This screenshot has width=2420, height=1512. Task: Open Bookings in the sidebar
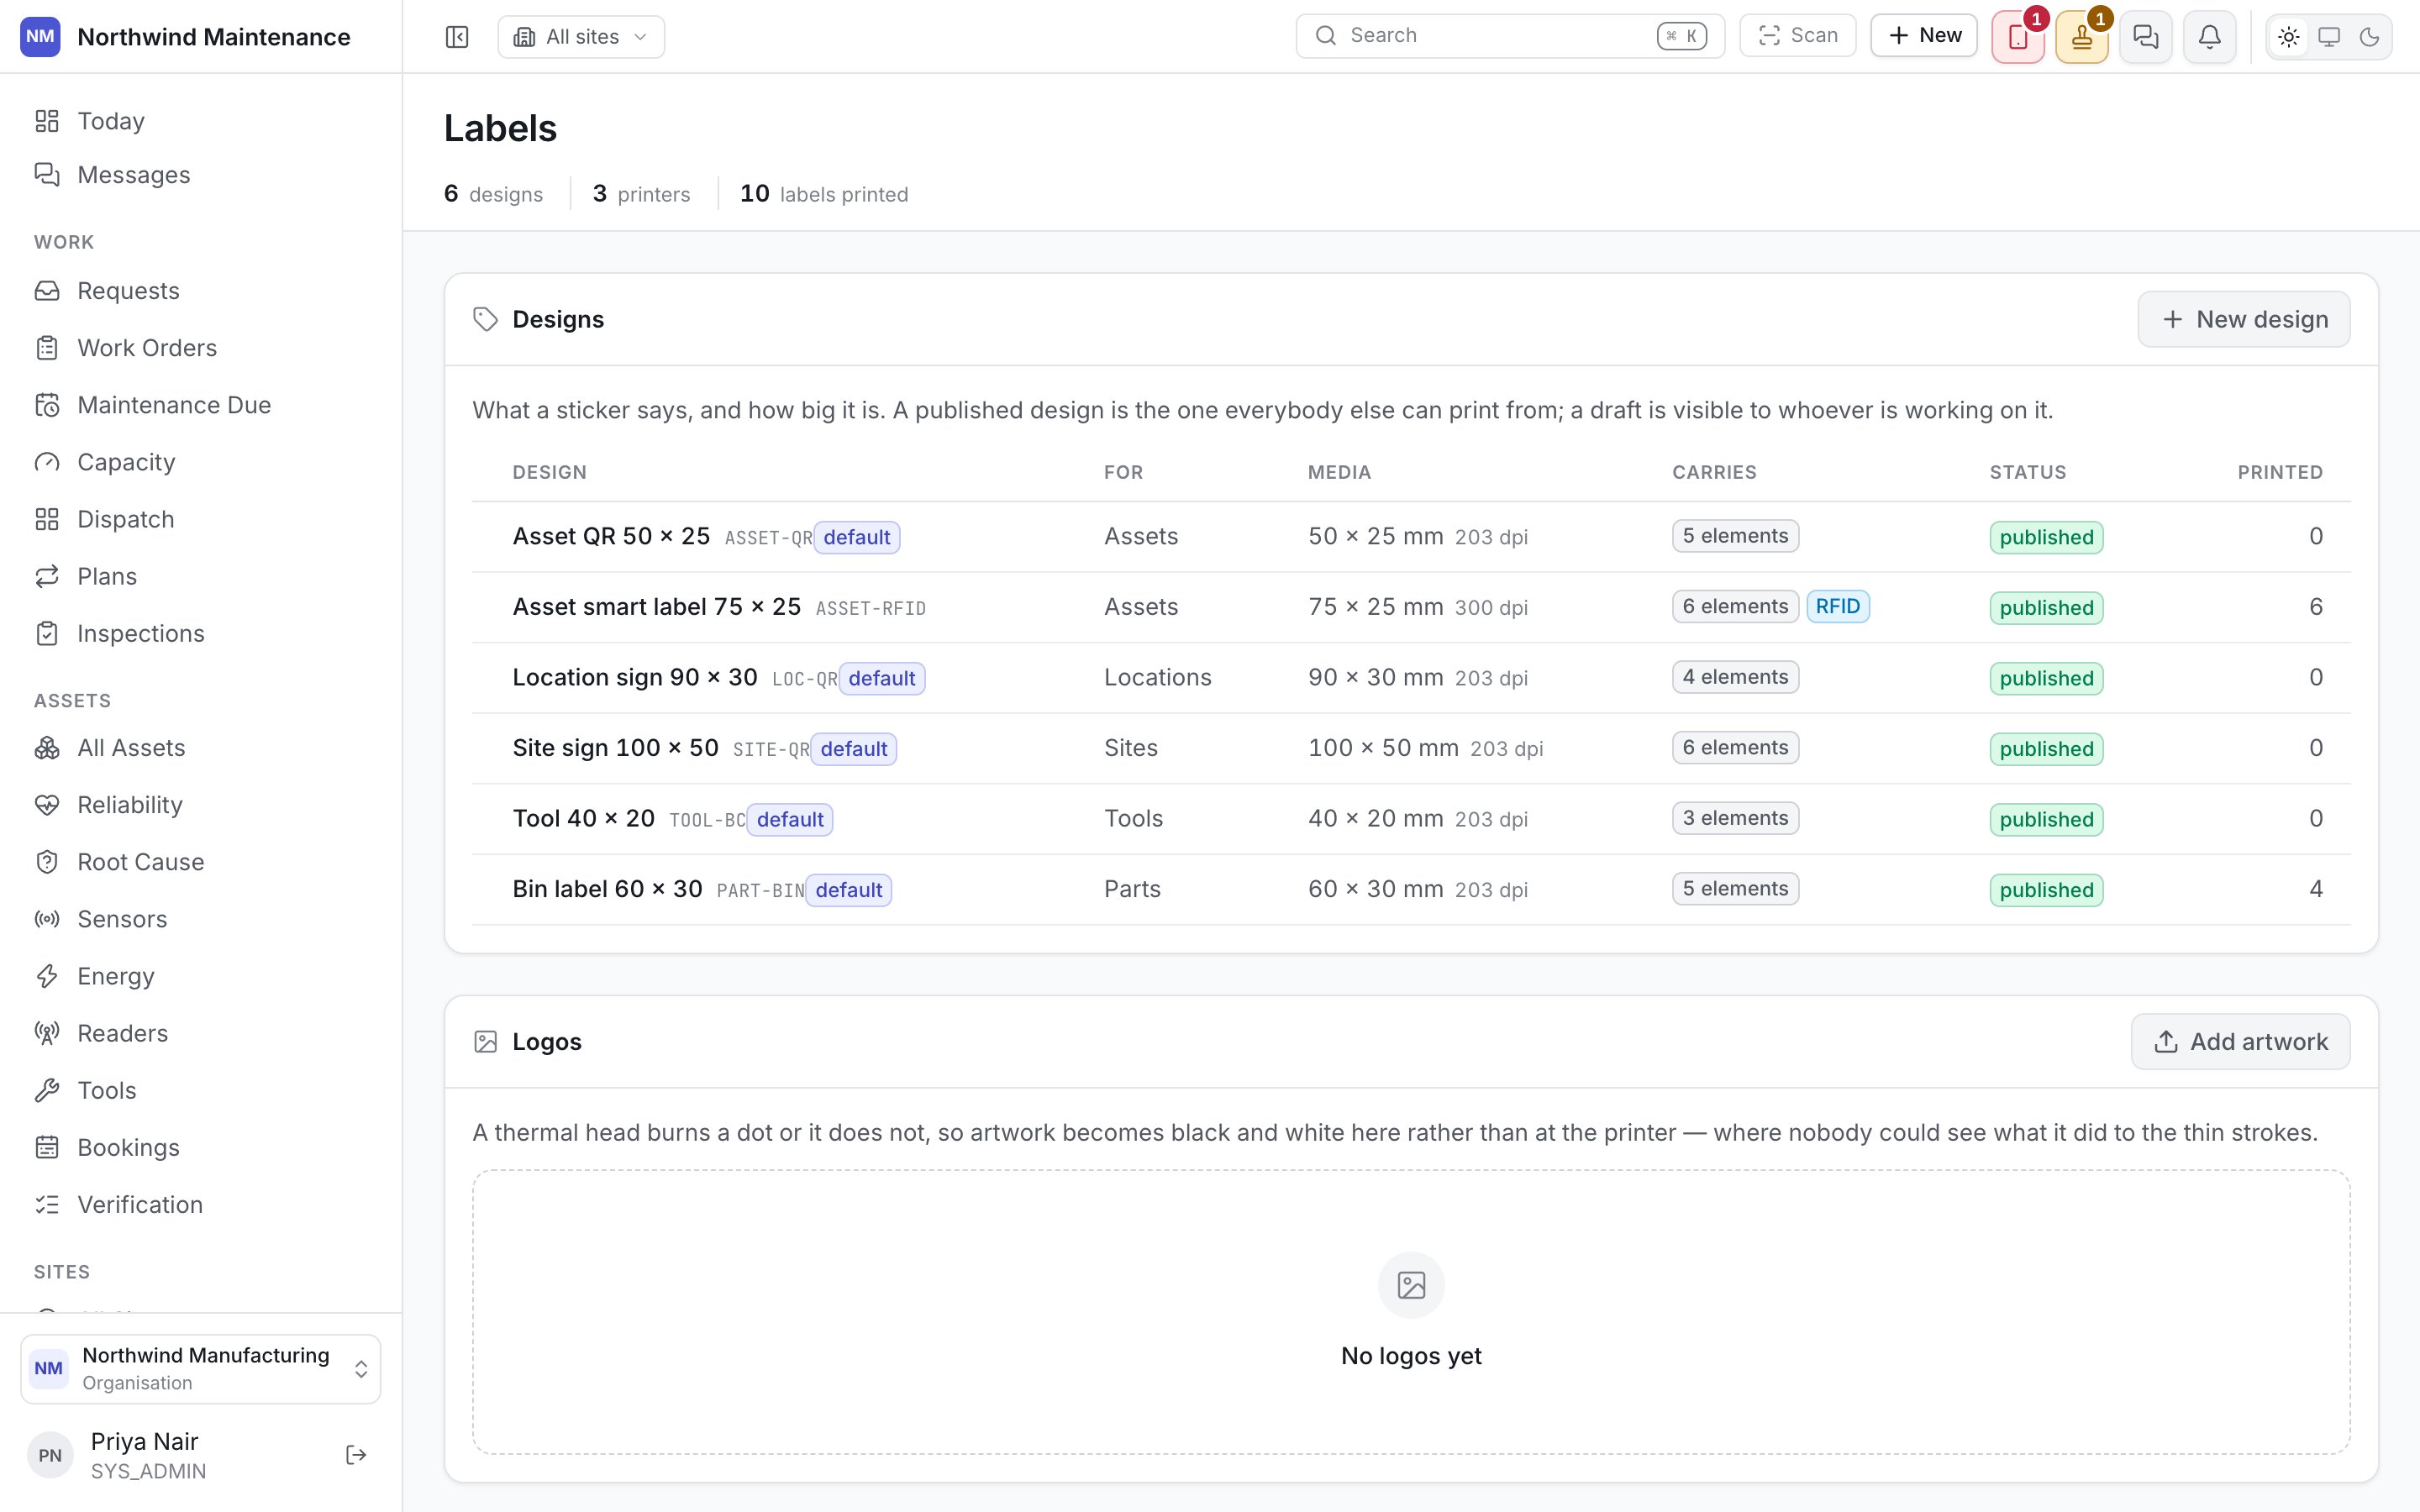coord(201,1147)
